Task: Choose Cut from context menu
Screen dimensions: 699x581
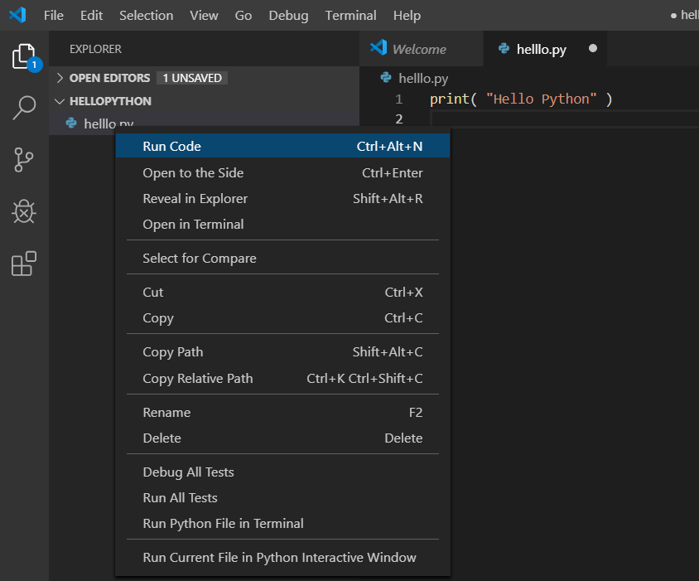Action: click(x=282, y=292)
